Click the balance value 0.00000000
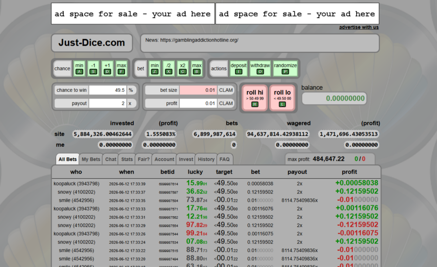This screenshot has width=437, height=267. click(334, 98)
